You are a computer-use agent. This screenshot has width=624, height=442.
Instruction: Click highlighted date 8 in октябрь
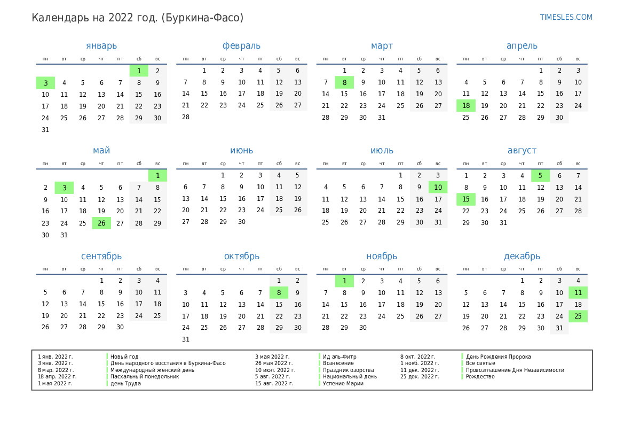point(279,293)
